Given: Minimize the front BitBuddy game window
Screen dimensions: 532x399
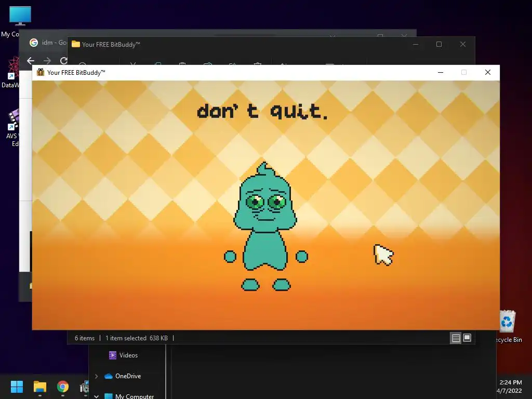Looking at the screenshot, I should click(x=441, y=72).
